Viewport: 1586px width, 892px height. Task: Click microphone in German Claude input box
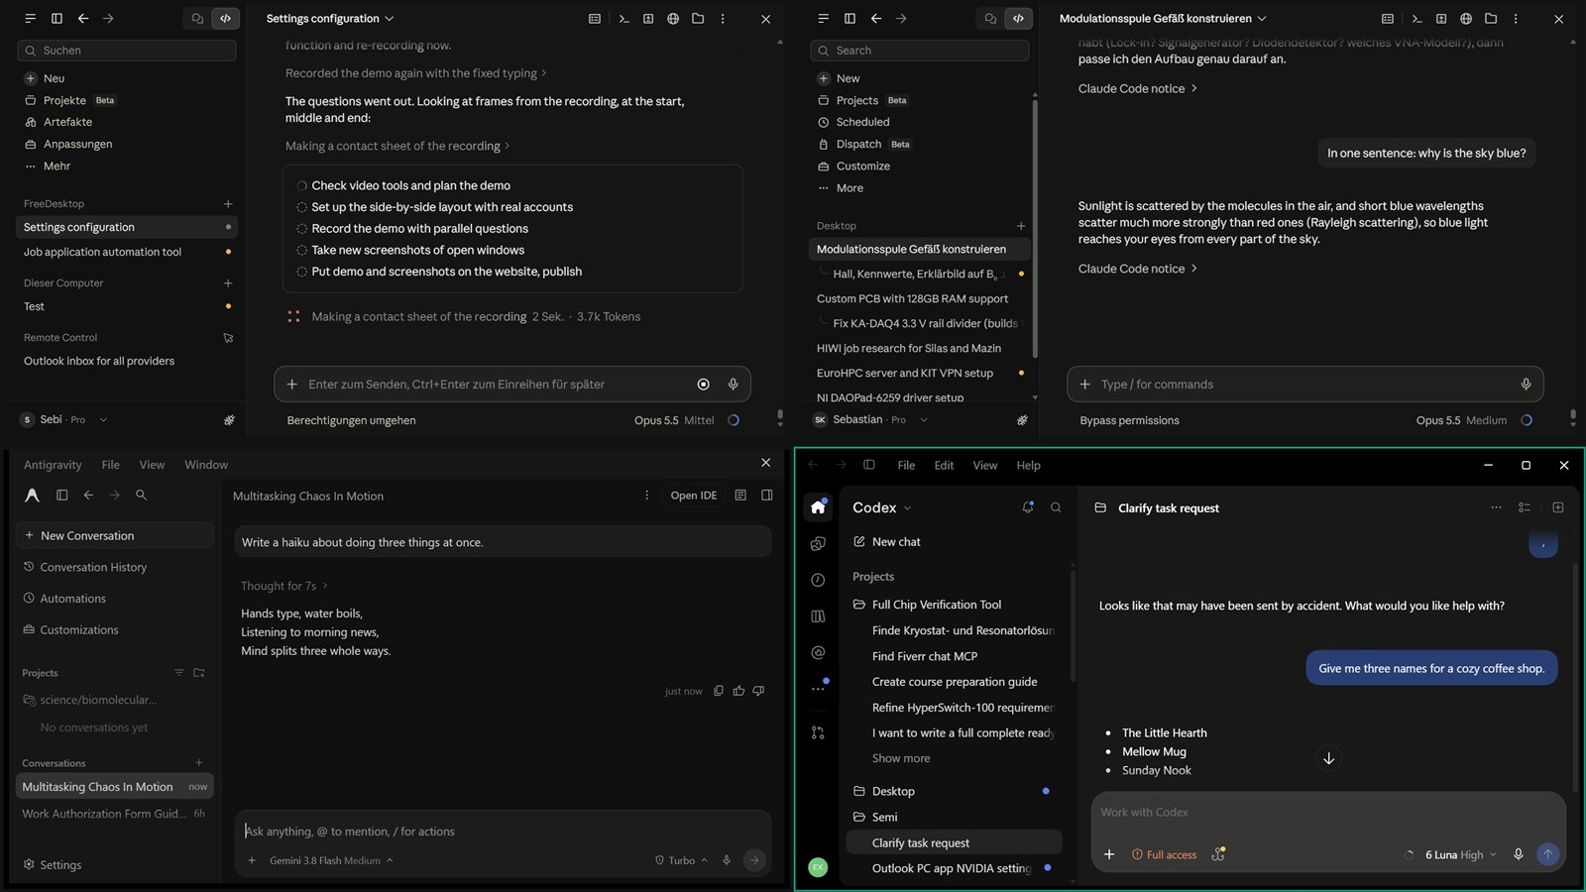click(733, 385)
